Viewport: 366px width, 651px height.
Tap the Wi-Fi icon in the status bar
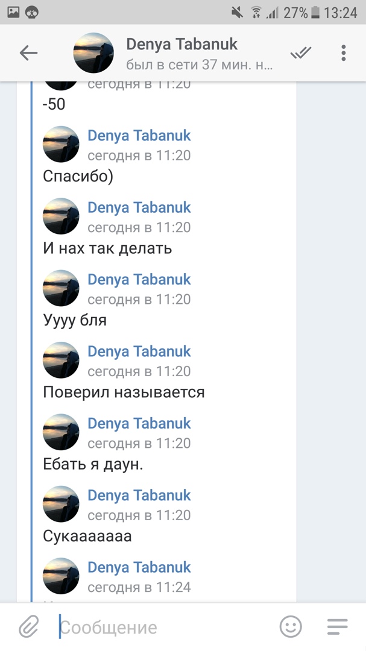(256, 12)
